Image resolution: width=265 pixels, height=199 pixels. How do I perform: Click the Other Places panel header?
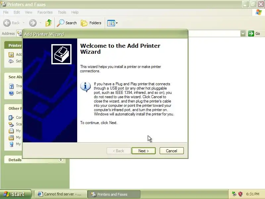(14, 108)
